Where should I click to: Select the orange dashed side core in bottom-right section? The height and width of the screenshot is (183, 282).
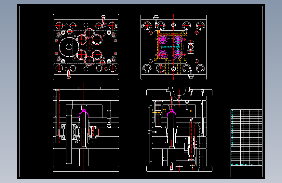[172, 111]
